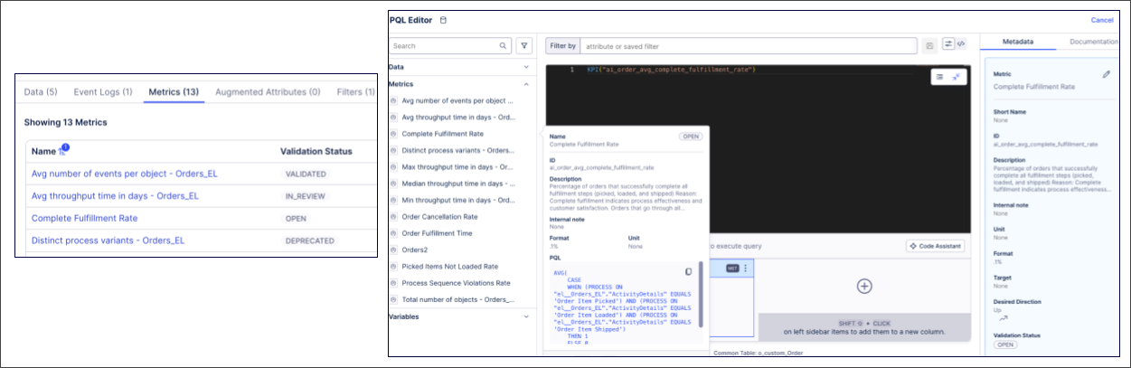1131x368 pixels.
Task: Click the format code icon in editor
Action: coord(940,78)
